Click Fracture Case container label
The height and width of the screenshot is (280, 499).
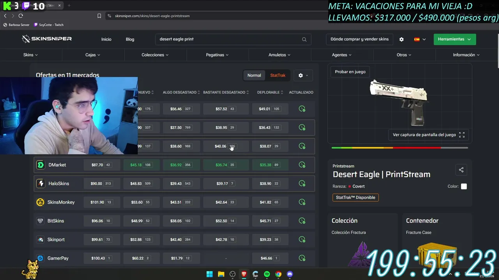click(419, 233)
